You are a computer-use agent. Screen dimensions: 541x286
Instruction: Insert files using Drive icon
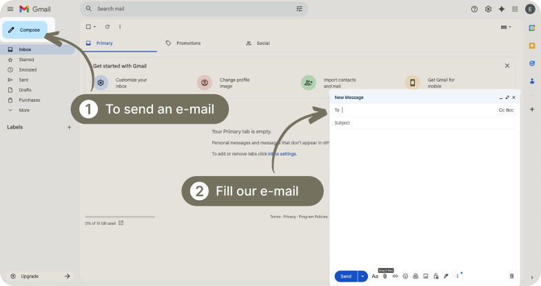pyautogui.click(x=416, y=276)
